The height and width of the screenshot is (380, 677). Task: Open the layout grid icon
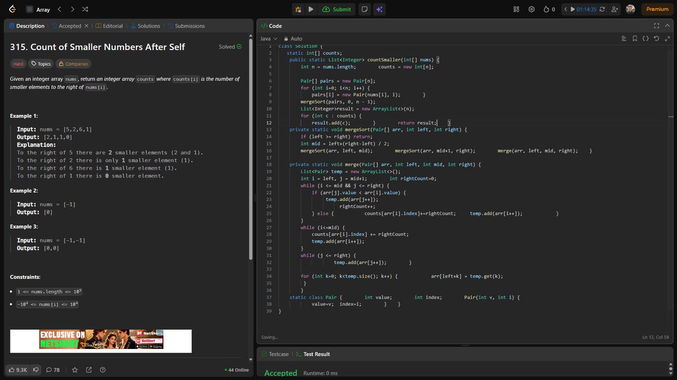pyautogui.click(x=516, y=9)
